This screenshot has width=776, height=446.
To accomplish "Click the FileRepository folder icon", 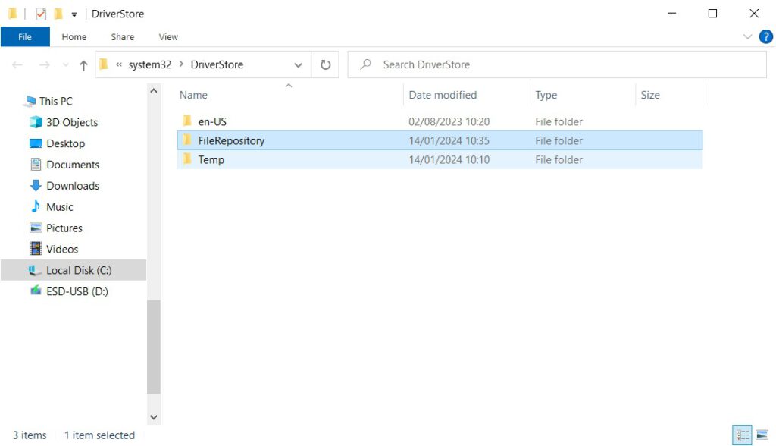I will click(187, 140).
